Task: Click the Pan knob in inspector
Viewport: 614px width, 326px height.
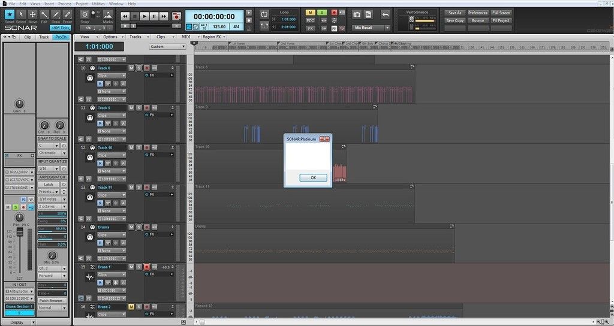Action: [x=19, y=217]
